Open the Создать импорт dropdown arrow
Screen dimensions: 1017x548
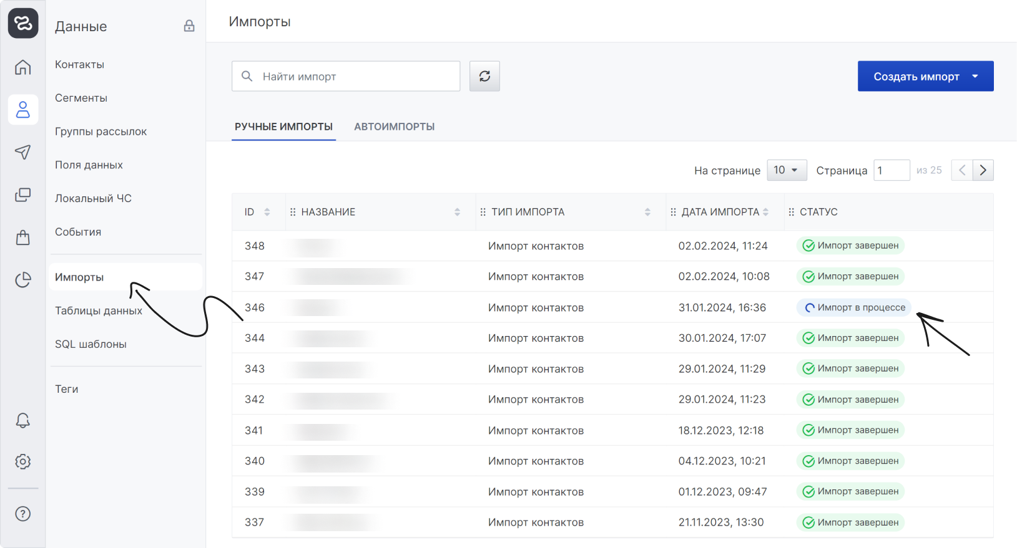coord(975,76)
